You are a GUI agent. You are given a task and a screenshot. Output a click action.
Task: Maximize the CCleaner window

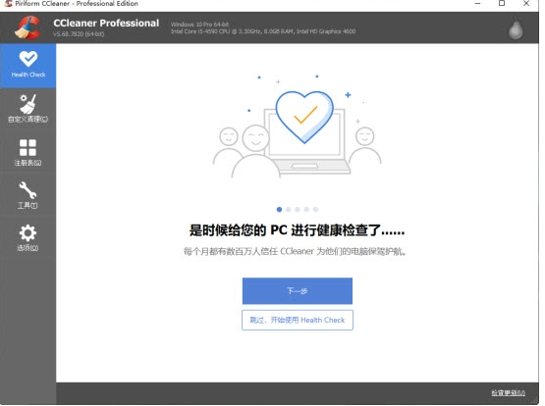[x=502, y=4]
